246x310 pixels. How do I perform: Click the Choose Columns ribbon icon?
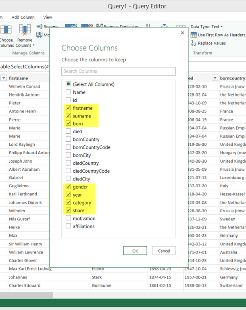point(6,31)
